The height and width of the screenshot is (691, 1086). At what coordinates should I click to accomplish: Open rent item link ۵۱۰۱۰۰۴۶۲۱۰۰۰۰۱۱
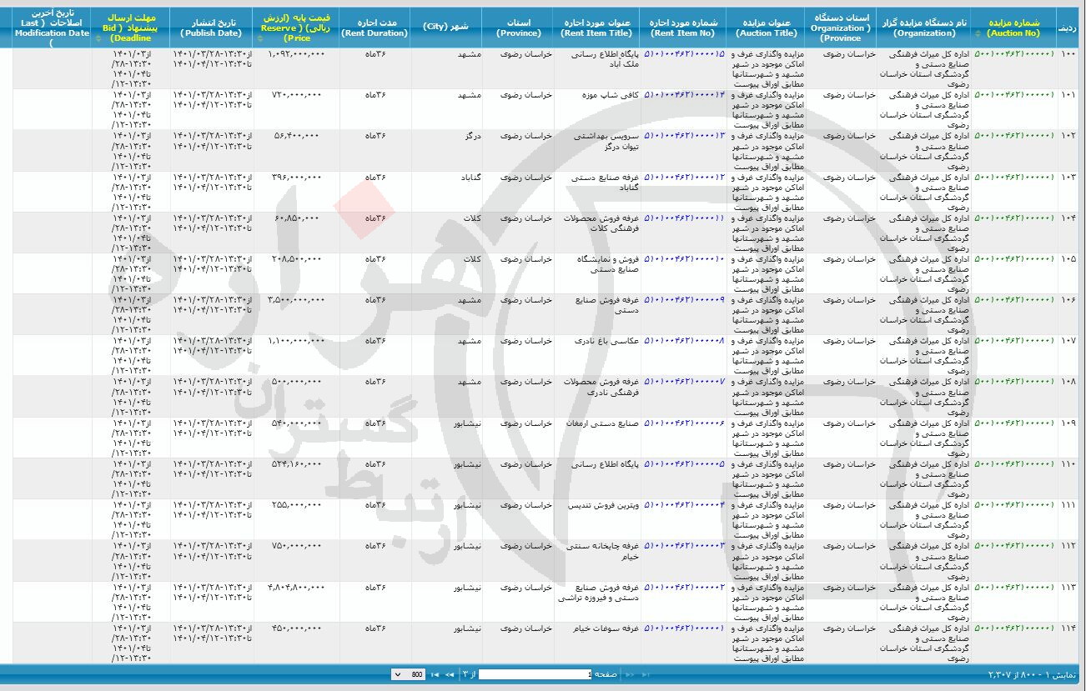[684, 218]
